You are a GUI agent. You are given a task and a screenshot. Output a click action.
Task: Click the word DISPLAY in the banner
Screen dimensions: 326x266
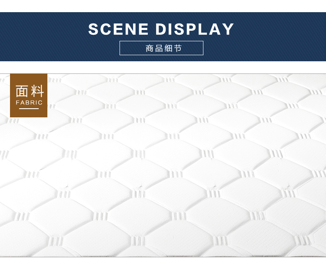point(195,29)
